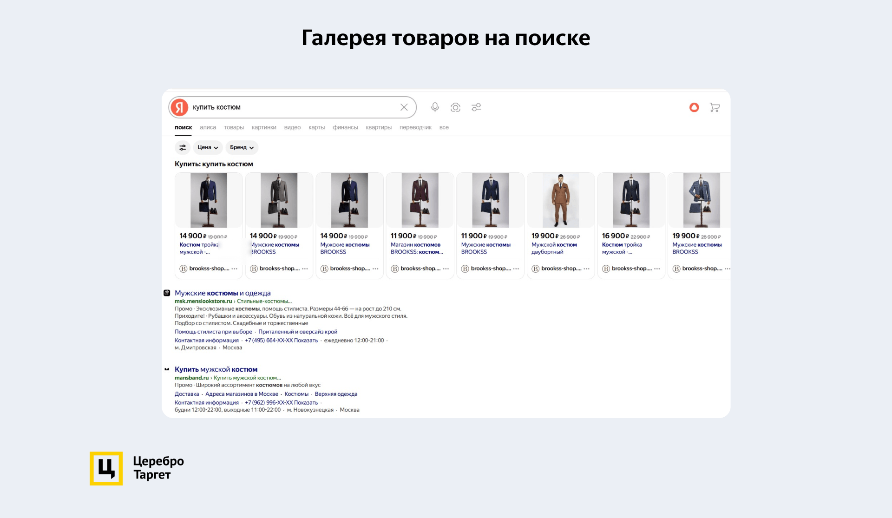Select the brown double-breasted suit thumbnail
This screenshot has height=518, width=892.
[x=561, y=200]
